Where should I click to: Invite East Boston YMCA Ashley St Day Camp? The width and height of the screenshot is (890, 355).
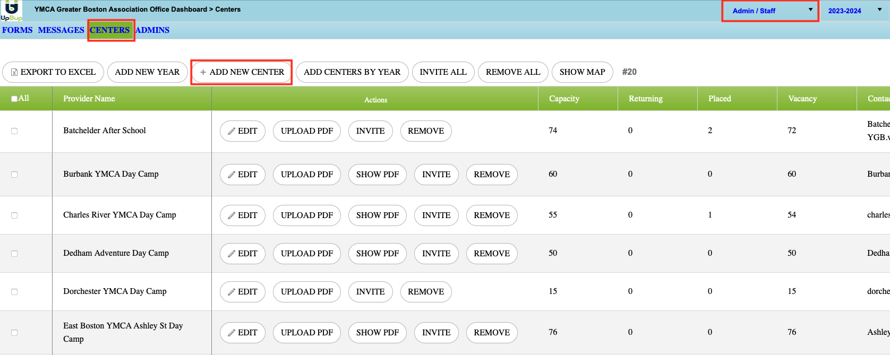pyautogui.click(x=437, y=333)
